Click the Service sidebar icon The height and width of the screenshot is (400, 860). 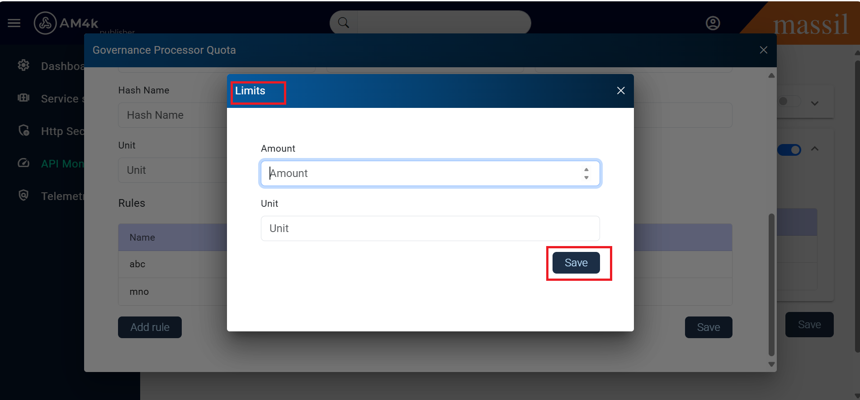(x=24, y=98)
